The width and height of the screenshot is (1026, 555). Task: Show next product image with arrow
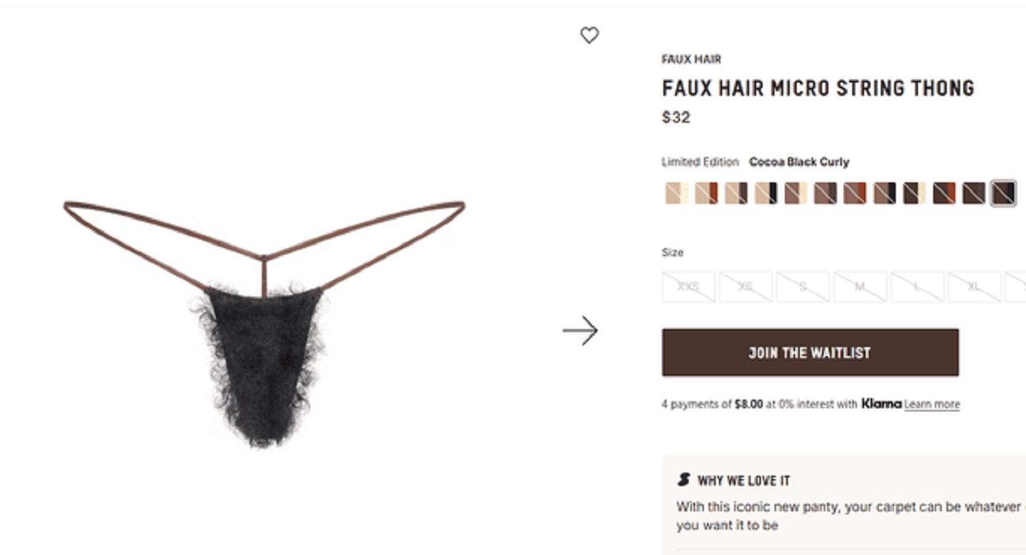580,331
